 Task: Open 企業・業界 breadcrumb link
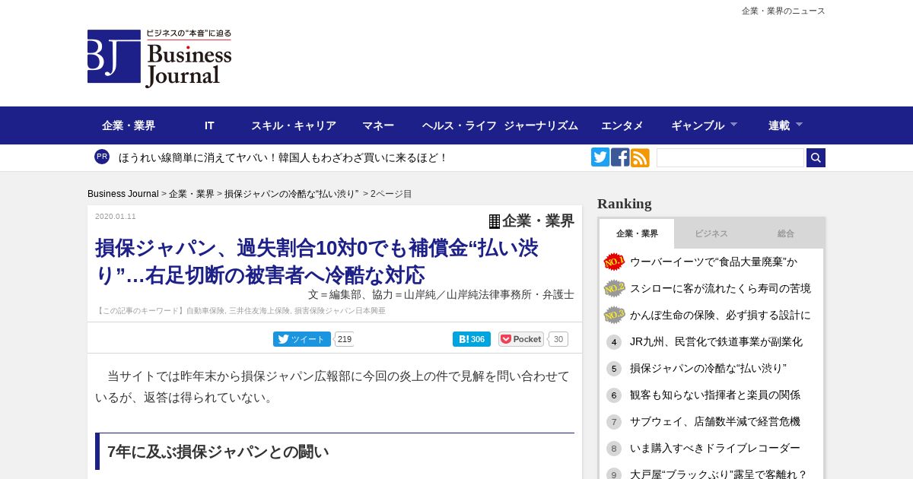pyautogui.click(x=192, y=194)
